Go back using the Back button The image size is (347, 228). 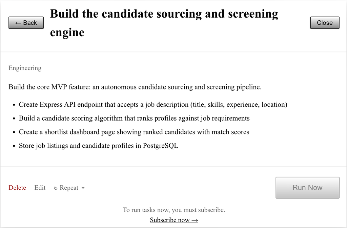click(x=26, y=22)
